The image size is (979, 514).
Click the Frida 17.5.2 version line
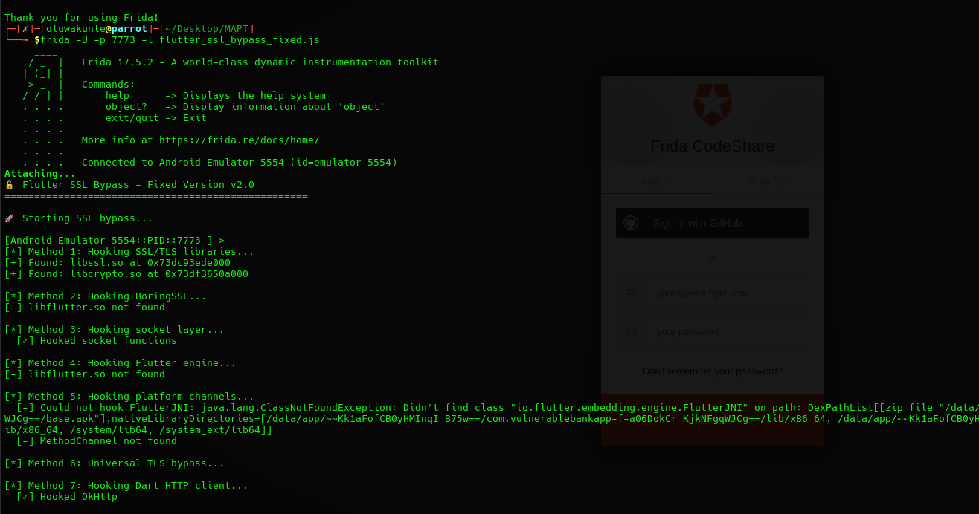(260, 62)
